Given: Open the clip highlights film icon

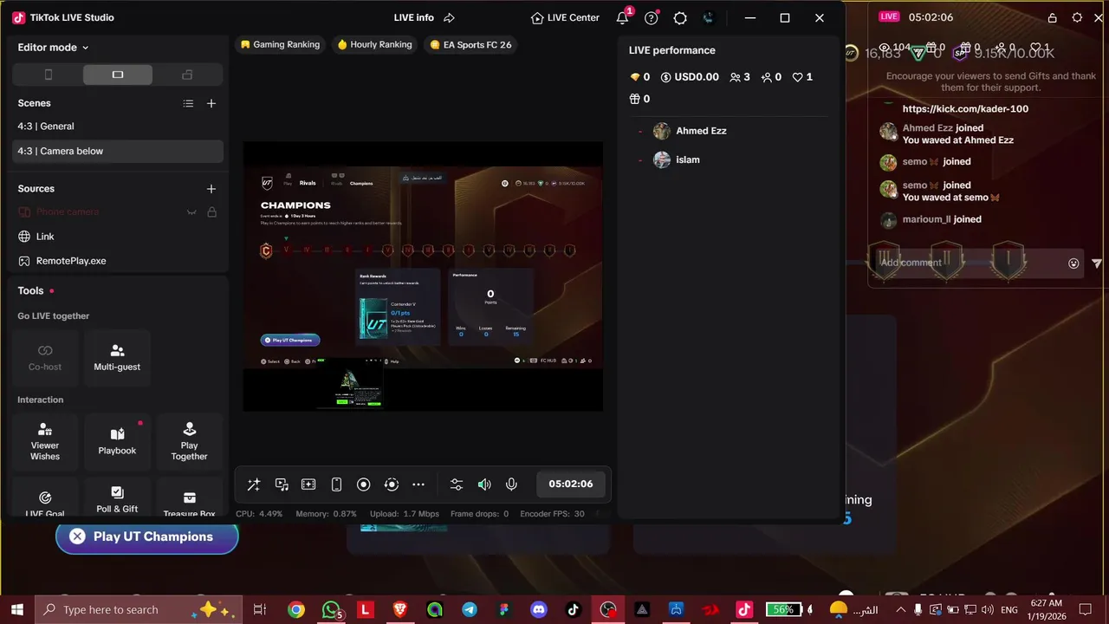Looking at the screenshot, I should click(x=308, y=484).
